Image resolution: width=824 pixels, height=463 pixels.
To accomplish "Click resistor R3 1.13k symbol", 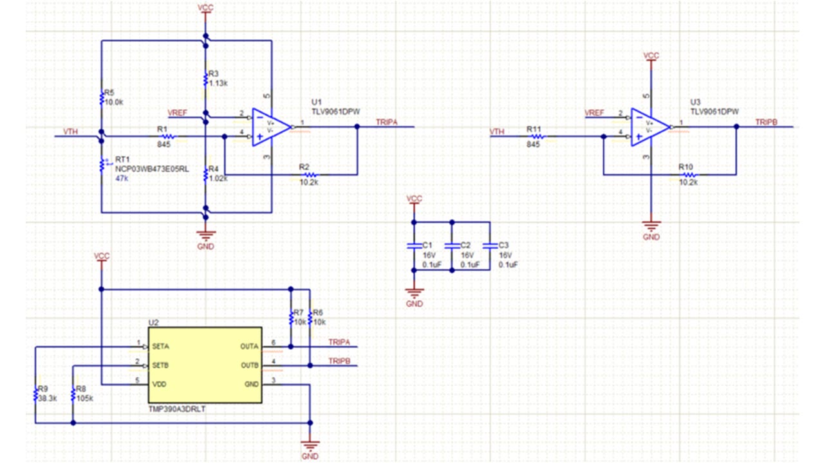I will click(x=205, y=80).
